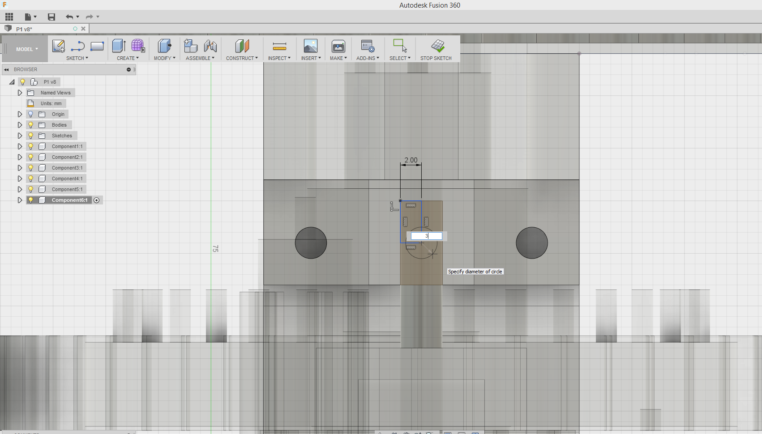The image size is (762, 434).
Task: Select the Named Views label
Action: pos(56,93)
